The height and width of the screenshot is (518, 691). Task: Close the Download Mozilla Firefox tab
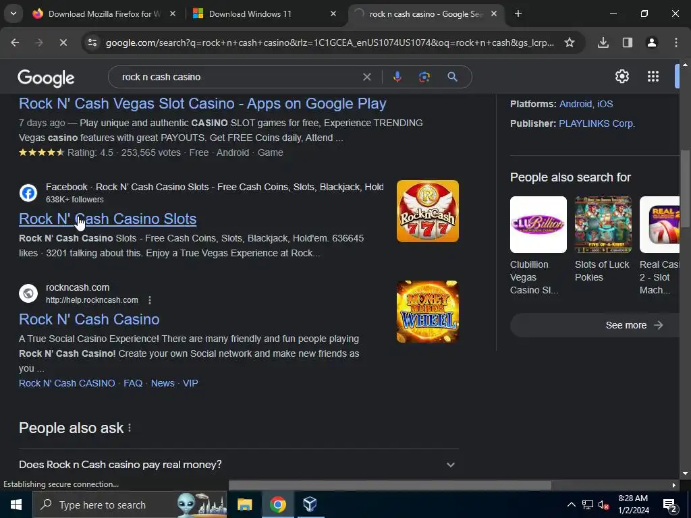[x=173, y=13]
